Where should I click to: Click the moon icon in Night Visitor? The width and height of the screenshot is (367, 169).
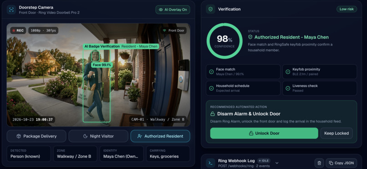coord(86,136)
